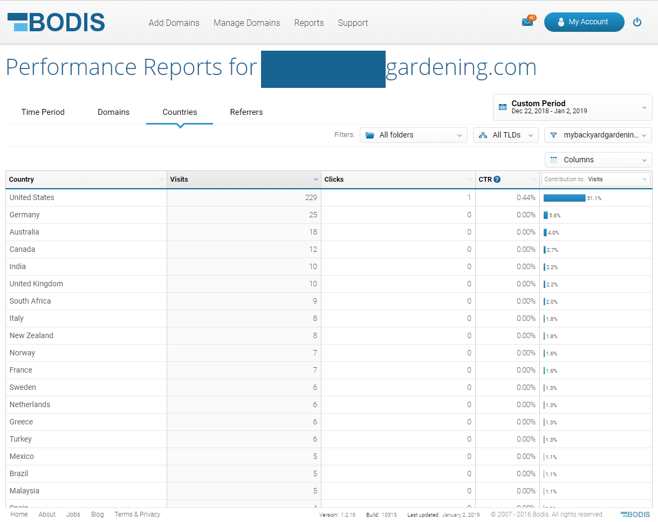This screenshot has height=522, width=658.
Task: Sort by the Visits column header
Action: point(244,180)
